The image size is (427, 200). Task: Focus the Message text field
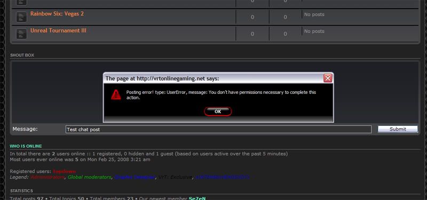218,129
